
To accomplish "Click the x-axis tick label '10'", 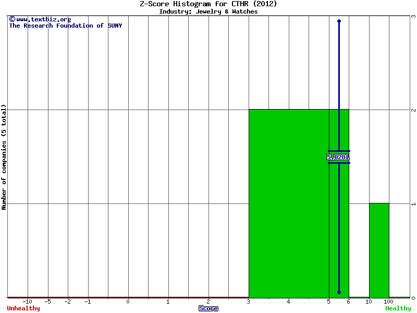I will pos(369,302).
